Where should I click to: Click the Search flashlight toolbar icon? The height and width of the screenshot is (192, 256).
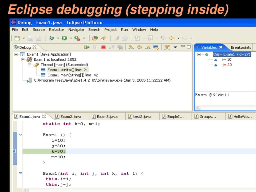coord(103,38)
